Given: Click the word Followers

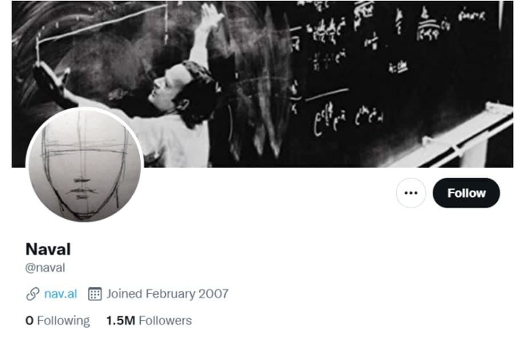Looking at the screenshot, I should (165, 320).
